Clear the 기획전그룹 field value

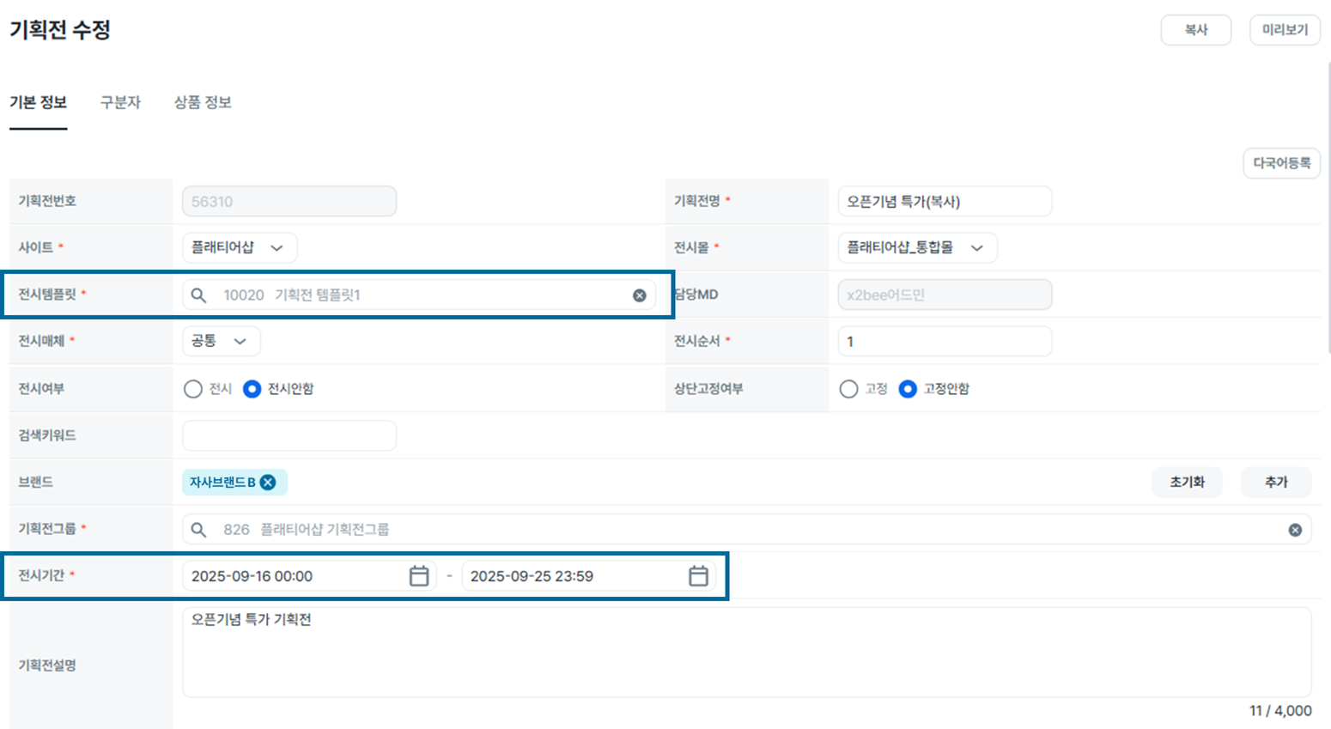[x=1295, y=530]
